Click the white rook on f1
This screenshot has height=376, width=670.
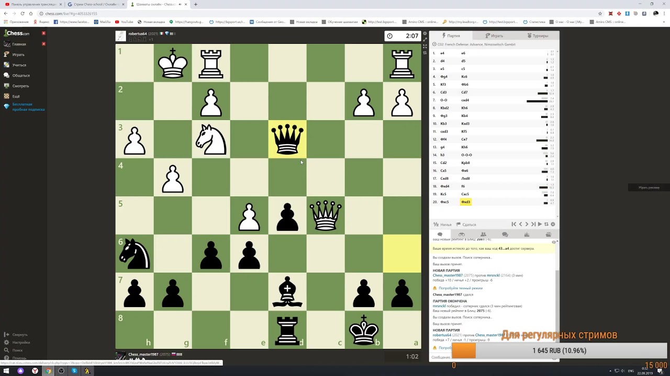point(211,63)
